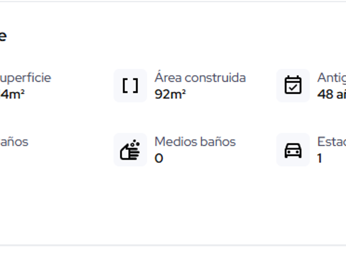The height and width of the screenshot is (259, 346).
Task: Select the "Área construida" label
Action: (200, 78)
